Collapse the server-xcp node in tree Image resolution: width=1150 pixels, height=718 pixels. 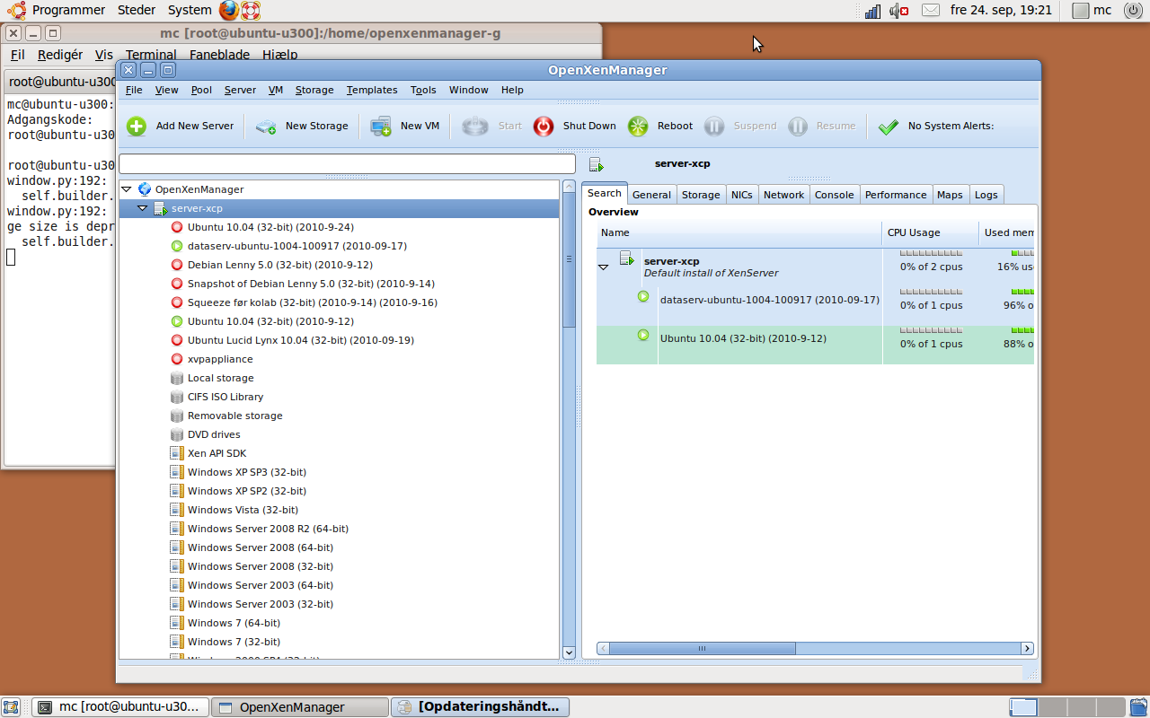click(x=143, y=208)
